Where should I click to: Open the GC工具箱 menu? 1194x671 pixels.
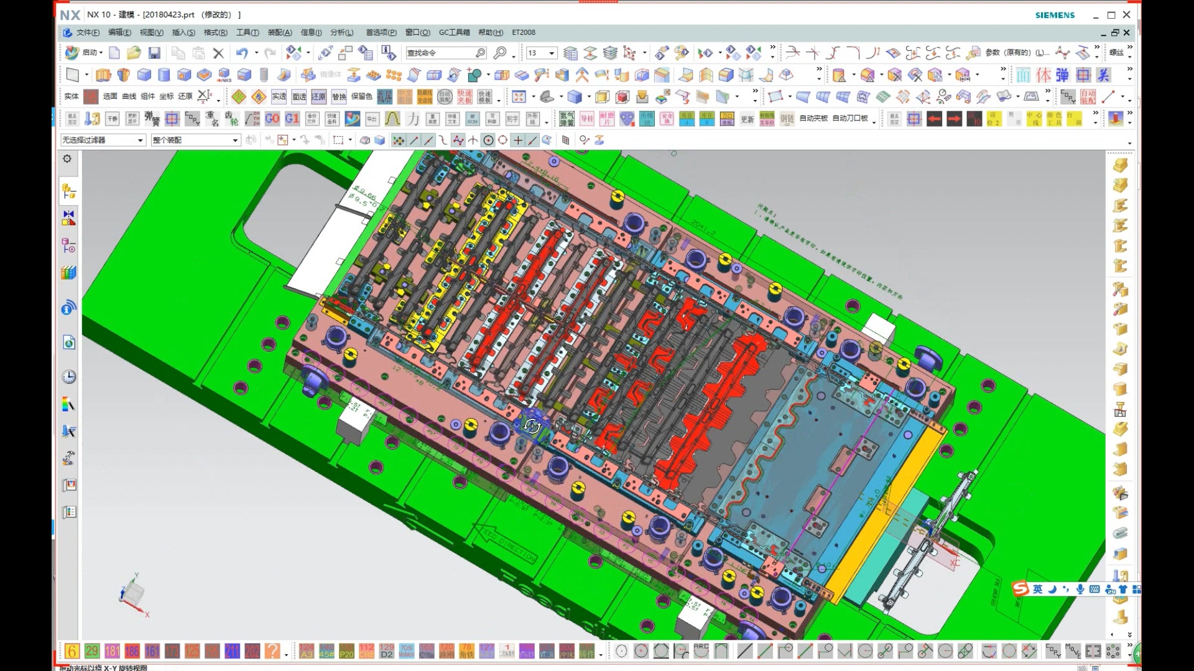pyautogui.click(x=454, y=32)
